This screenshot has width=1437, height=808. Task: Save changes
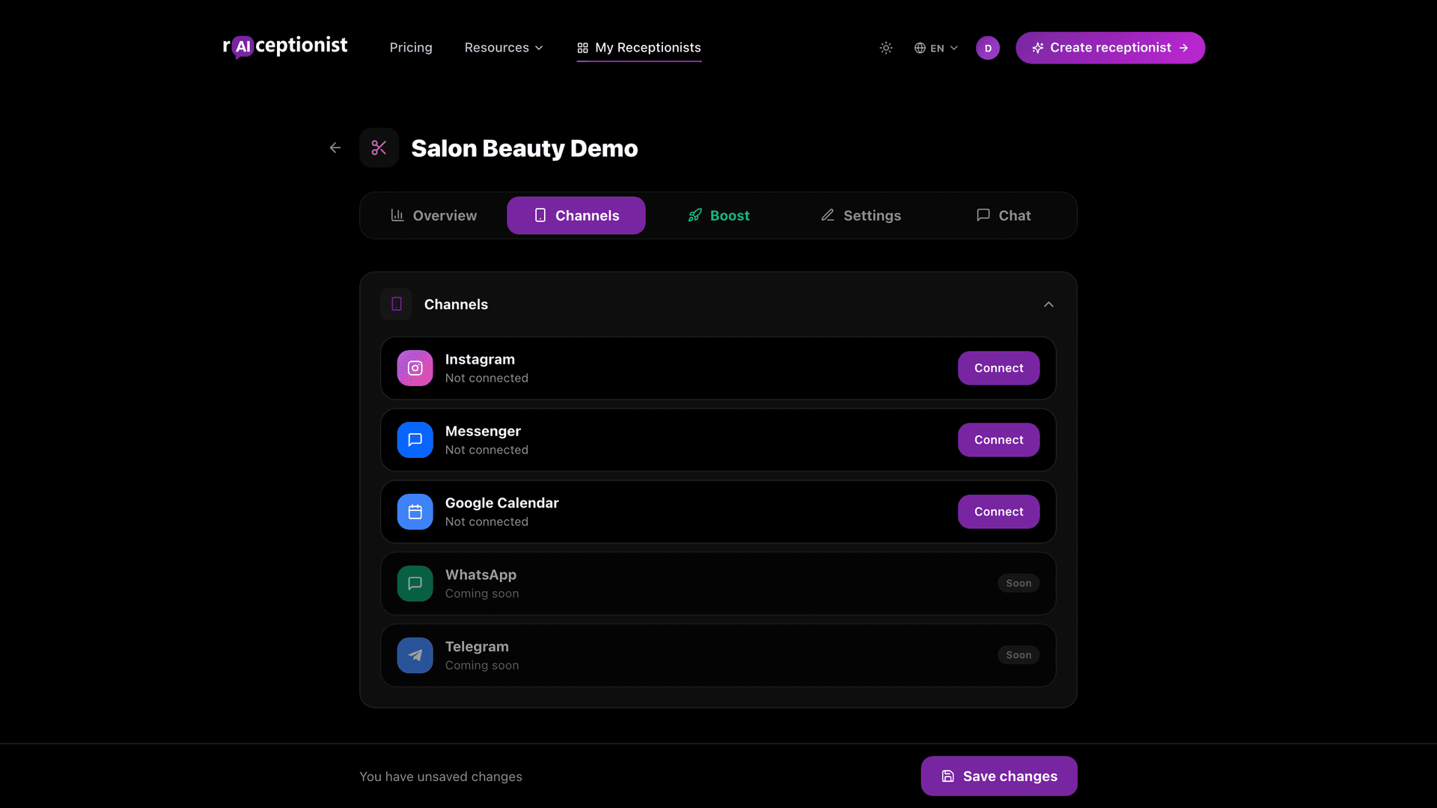[999, 777]
